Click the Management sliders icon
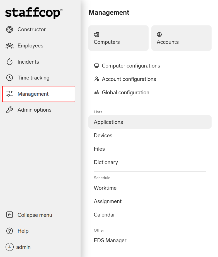Screen dimensions: 218x257 pyautogui.click(x=9, y=94)
